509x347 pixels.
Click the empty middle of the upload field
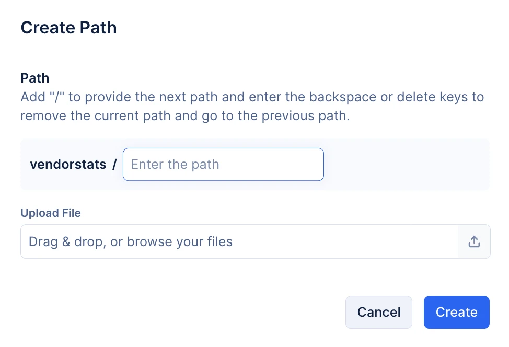click(344, 241)
